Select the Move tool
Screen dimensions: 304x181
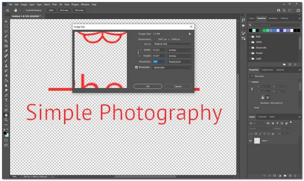(x=6, y=21)
